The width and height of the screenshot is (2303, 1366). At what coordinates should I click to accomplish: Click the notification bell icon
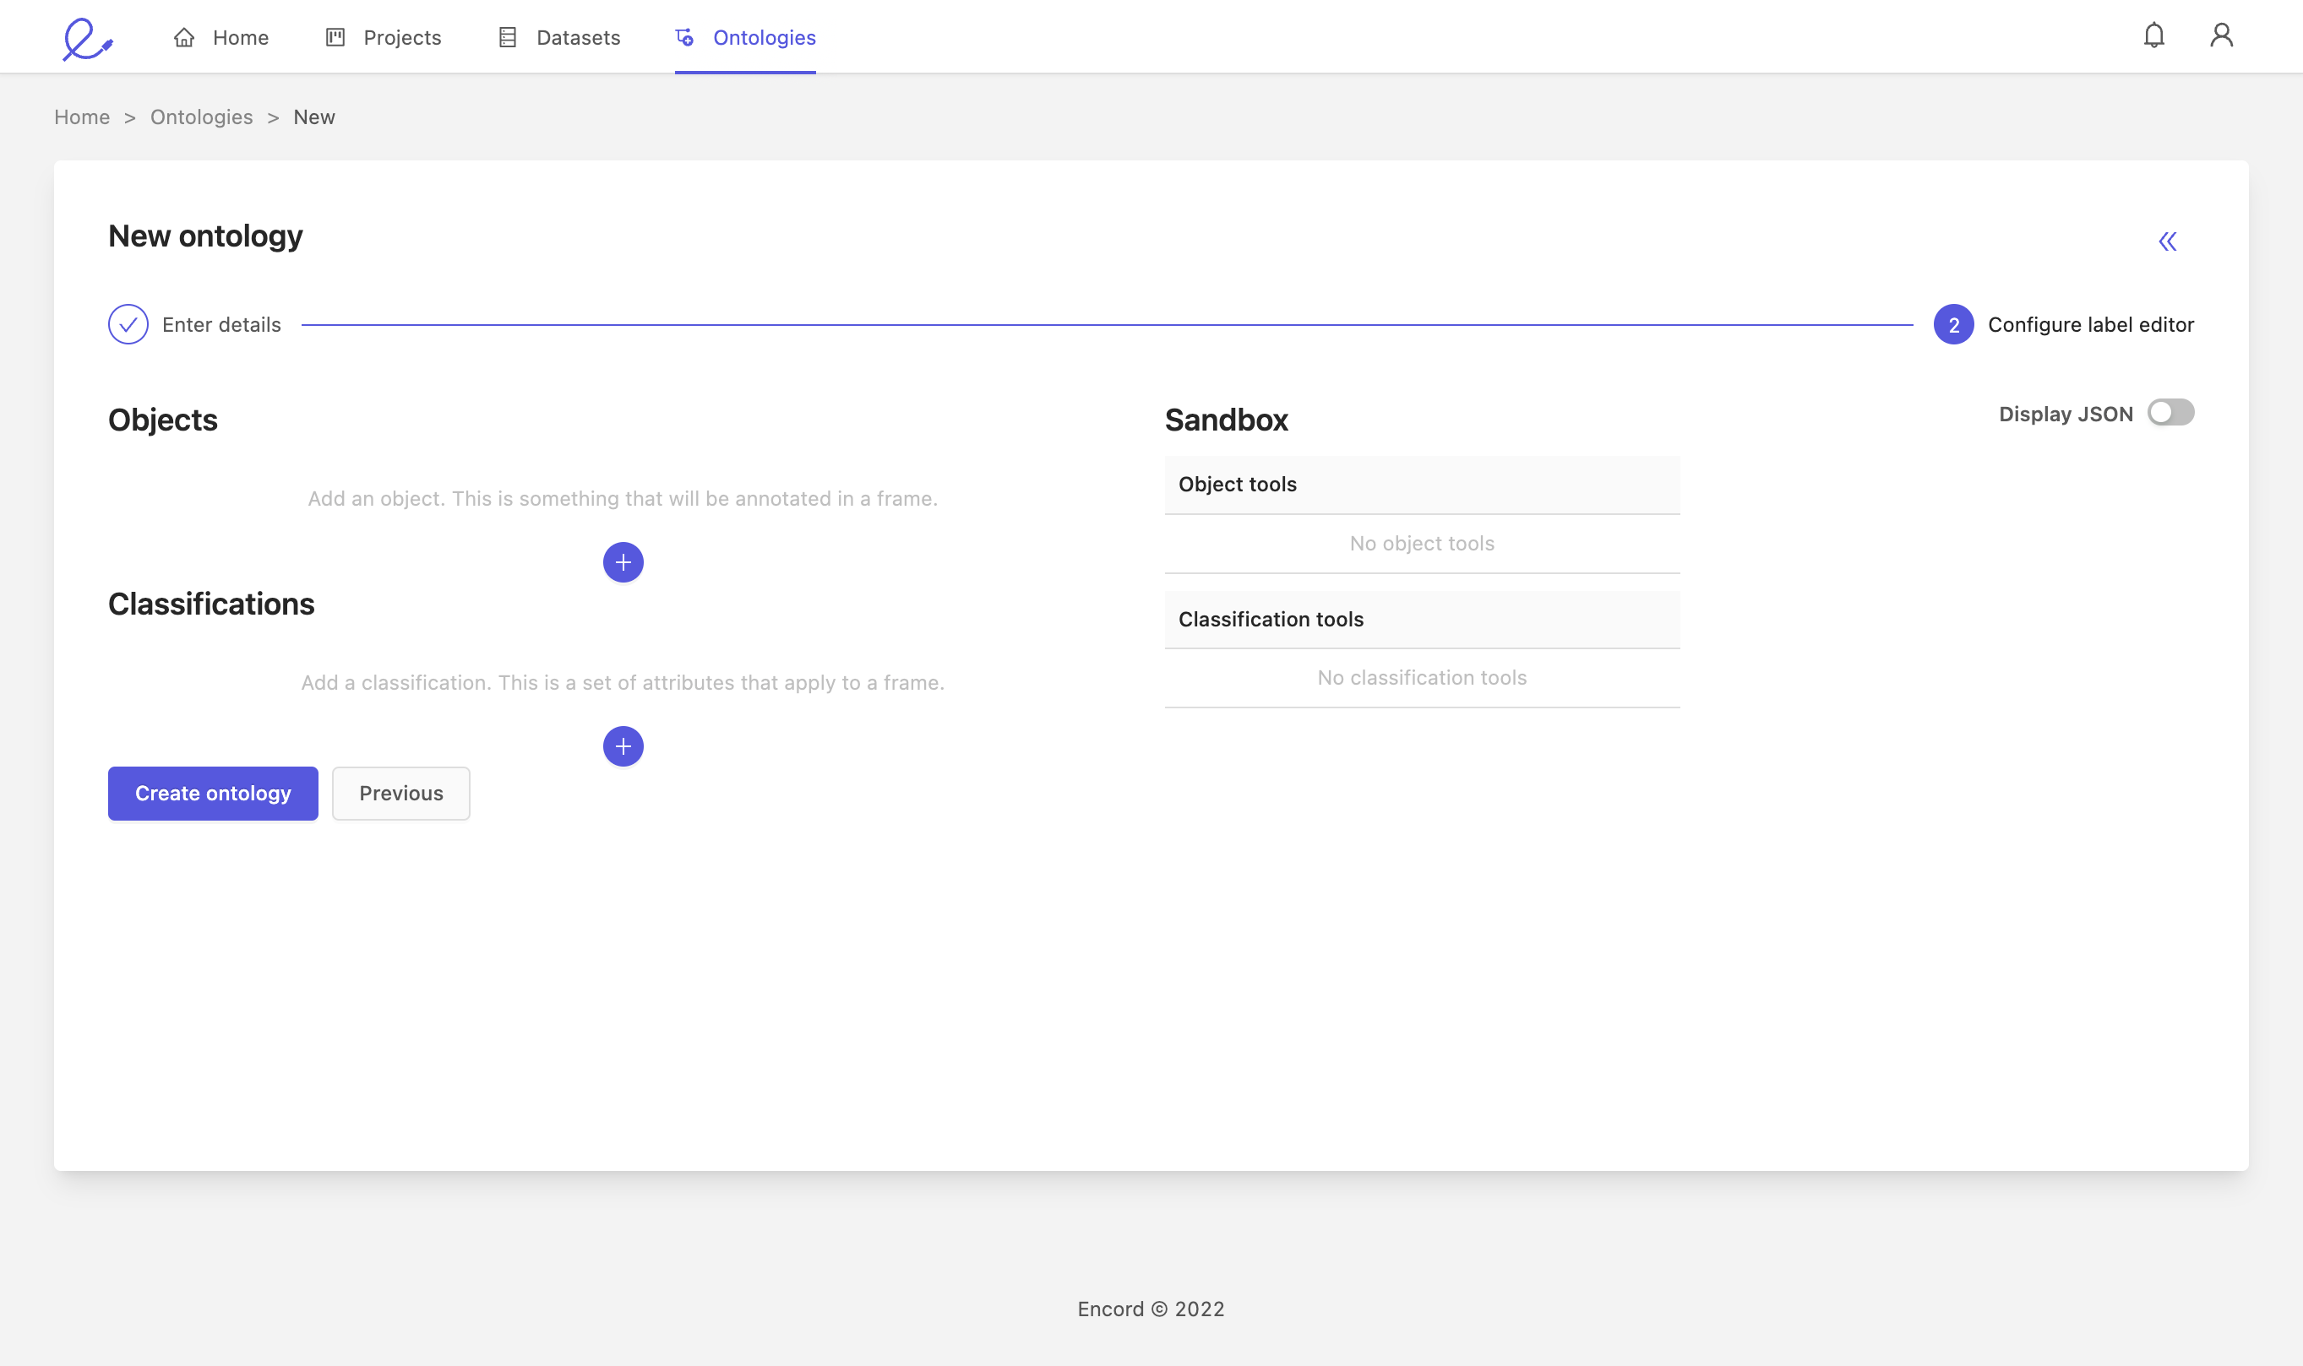pos(2153,35)
